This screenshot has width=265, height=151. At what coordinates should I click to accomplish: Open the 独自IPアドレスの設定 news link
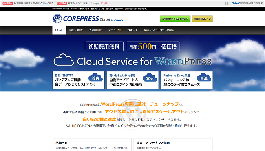(97, 148)
